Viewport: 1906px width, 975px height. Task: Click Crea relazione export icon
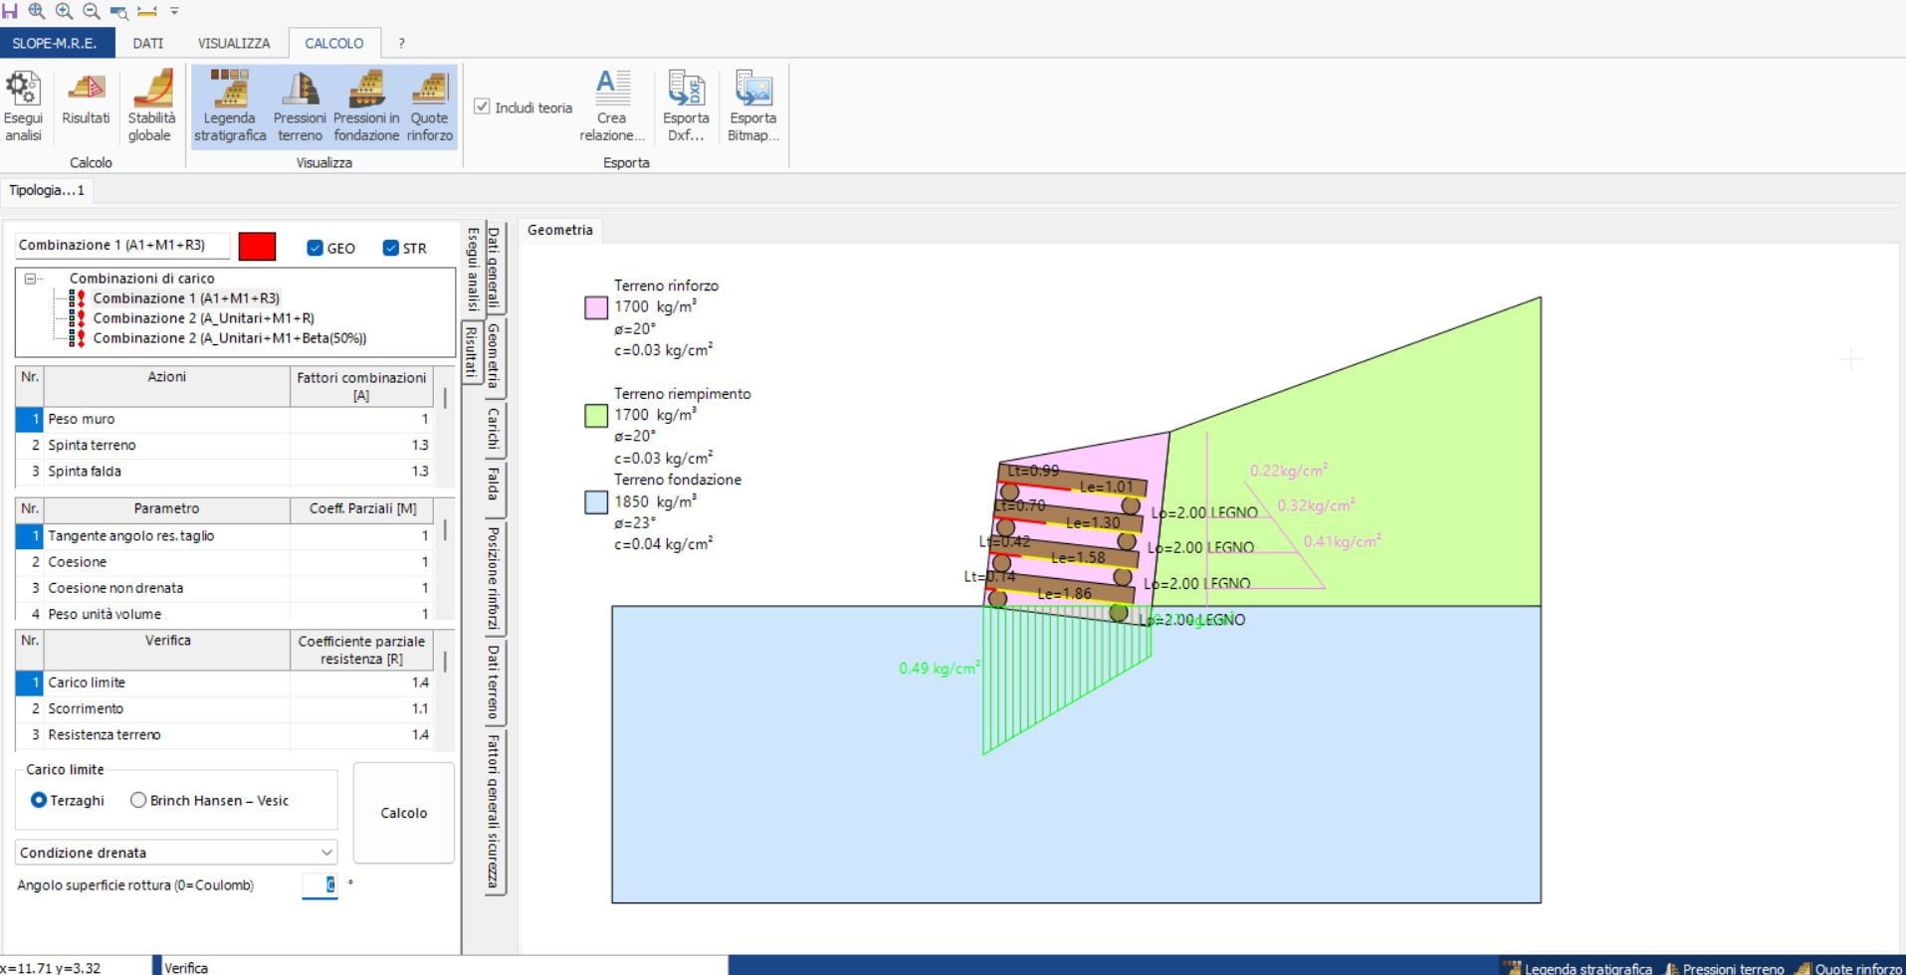pos(612,90)
